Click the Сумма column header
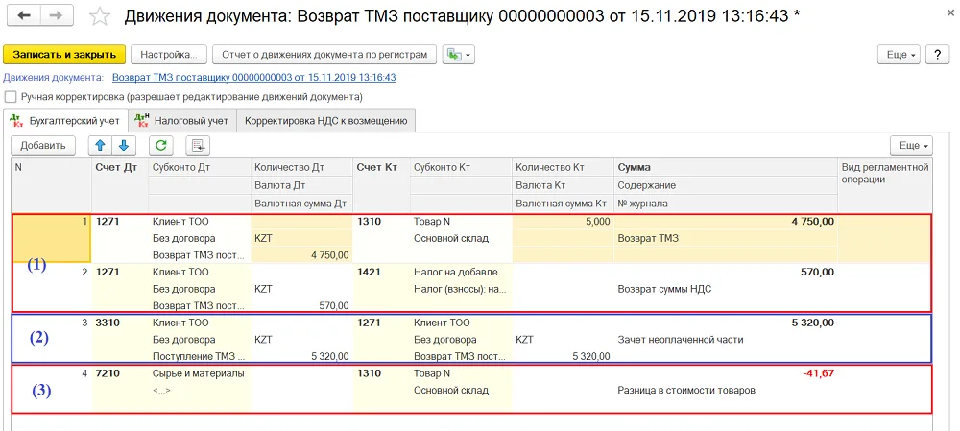Screen dimensions: 960x431 coord(725,167)
